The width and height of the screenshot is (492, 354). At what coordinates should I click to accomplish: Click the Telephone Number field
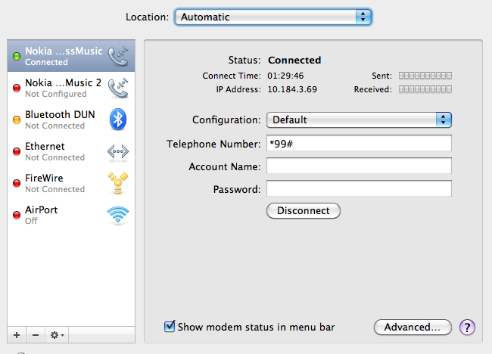coord(359,143)
